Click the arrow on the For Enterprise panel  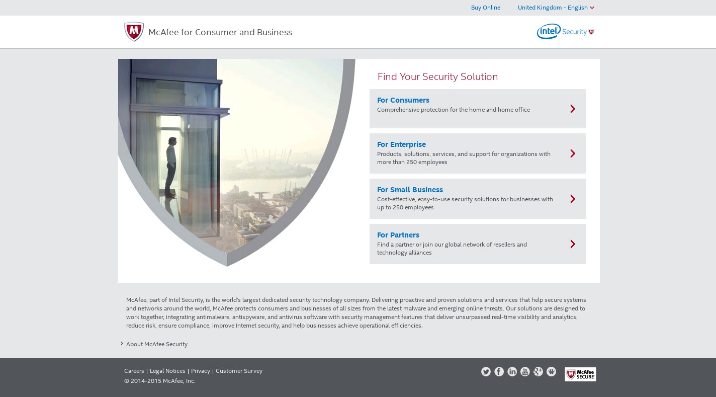point(573,153)
